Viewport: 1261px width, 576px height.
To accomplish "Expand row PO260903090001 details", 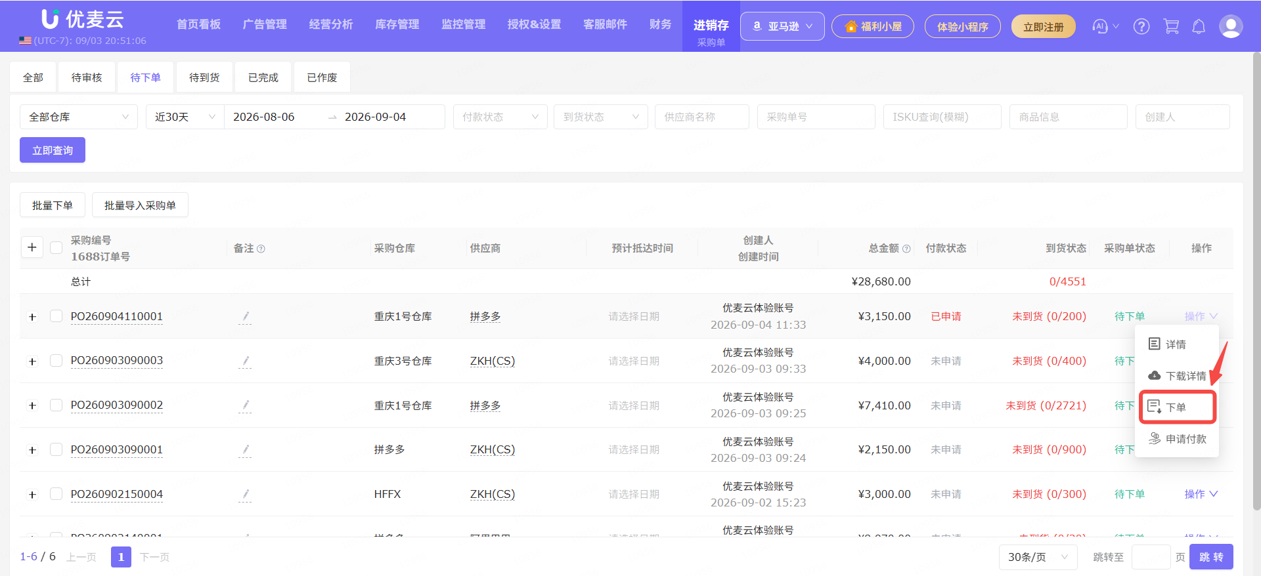I will (32, 450).
